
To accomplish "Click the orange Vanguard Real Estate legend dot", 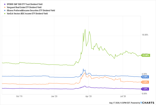I will 5,7.
